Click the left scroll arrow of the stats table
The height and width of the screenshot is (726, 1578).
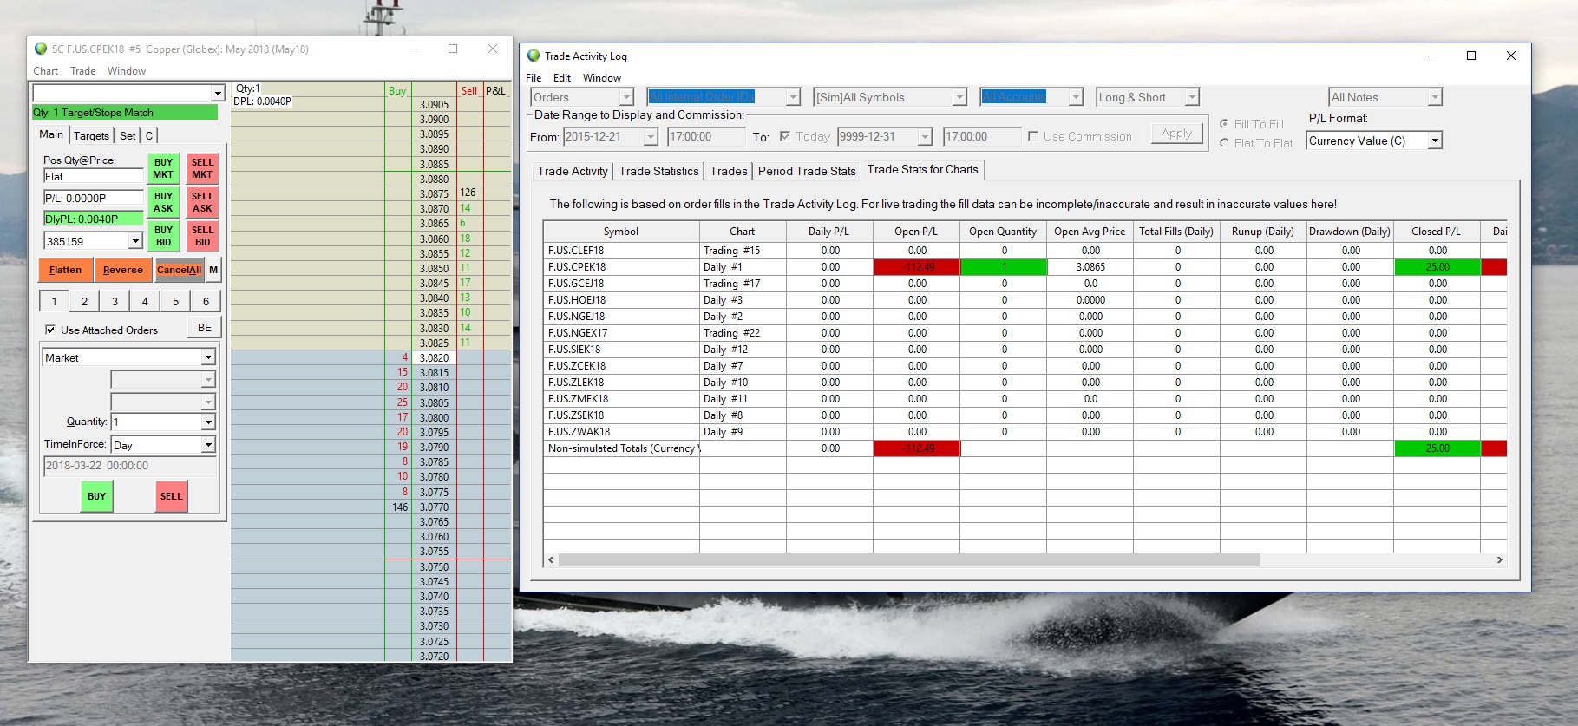[x=551, y=560]
